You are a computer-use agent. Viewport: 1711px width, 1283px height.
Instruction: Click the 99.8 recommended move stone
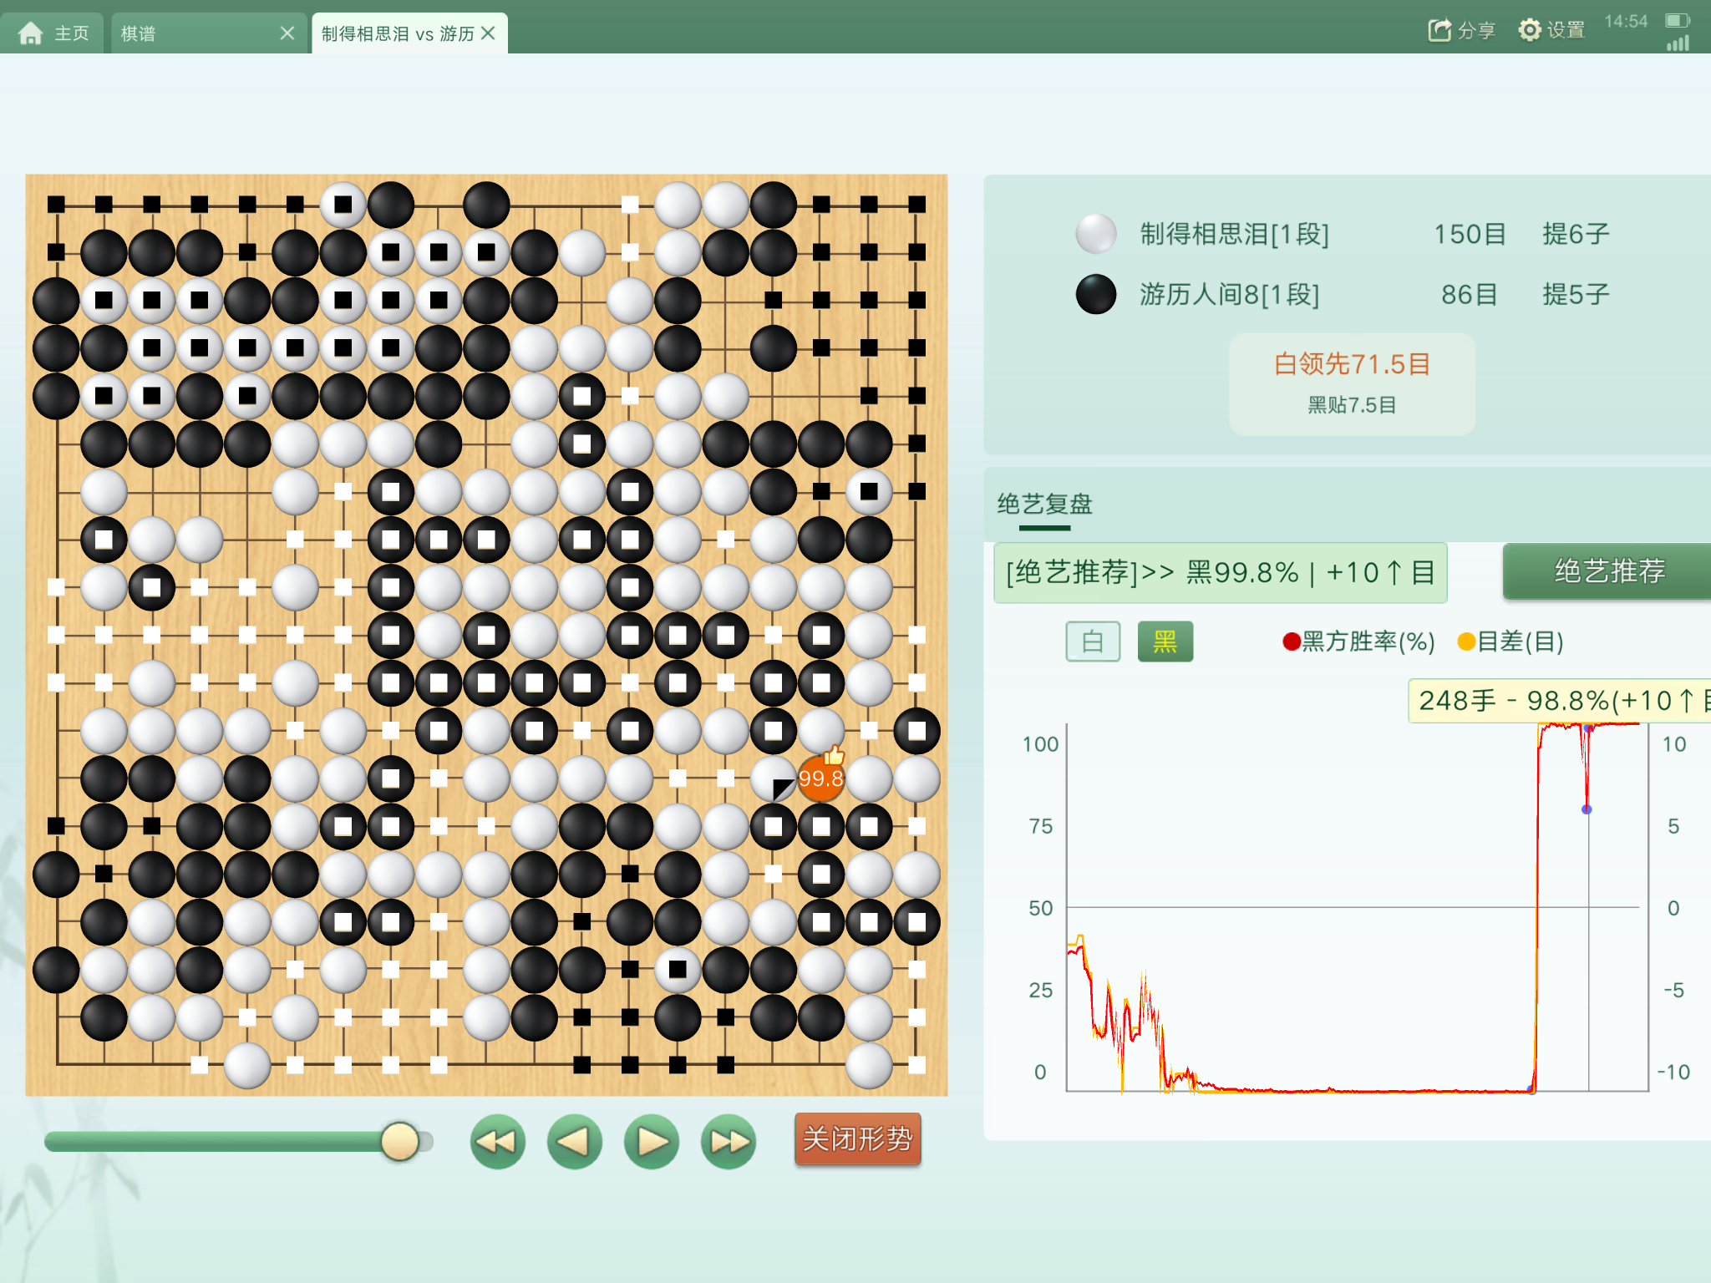(x=821, y=778)
